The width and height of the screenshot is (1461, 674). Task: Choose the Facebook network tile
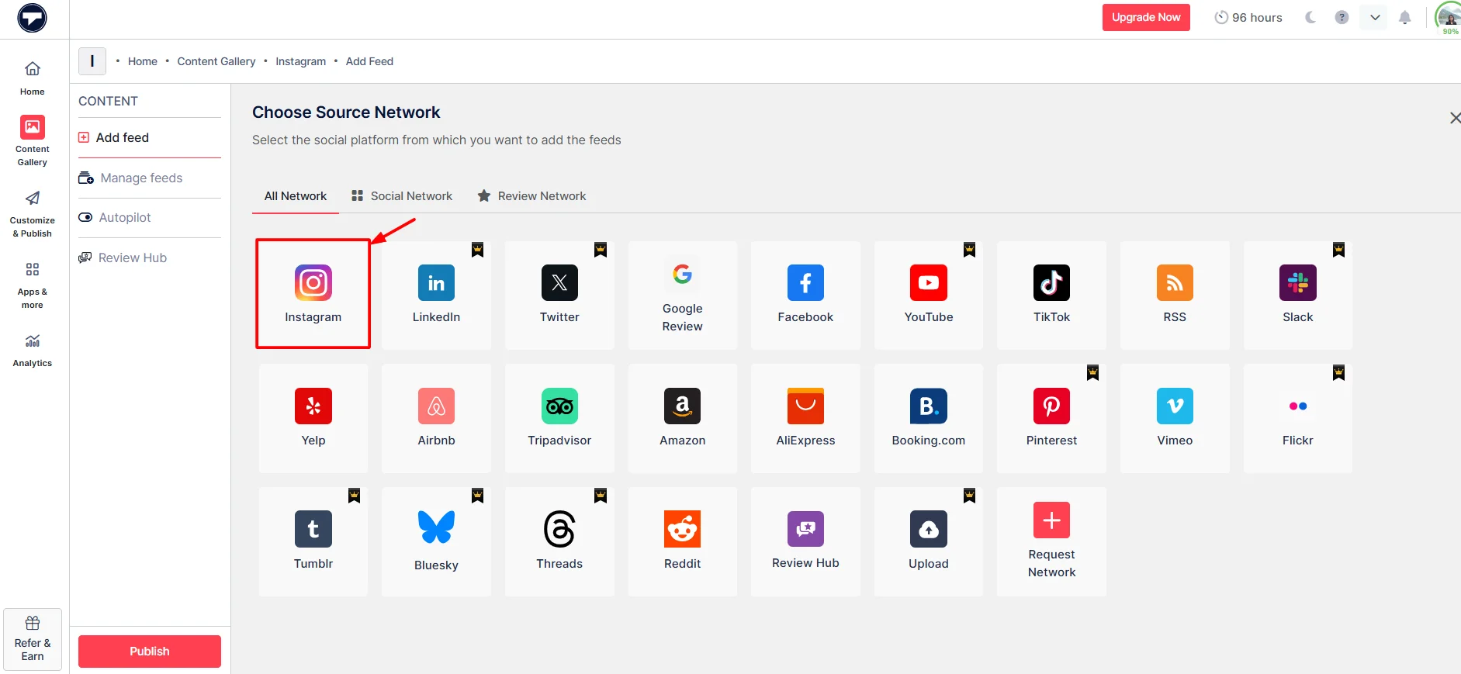805,295
